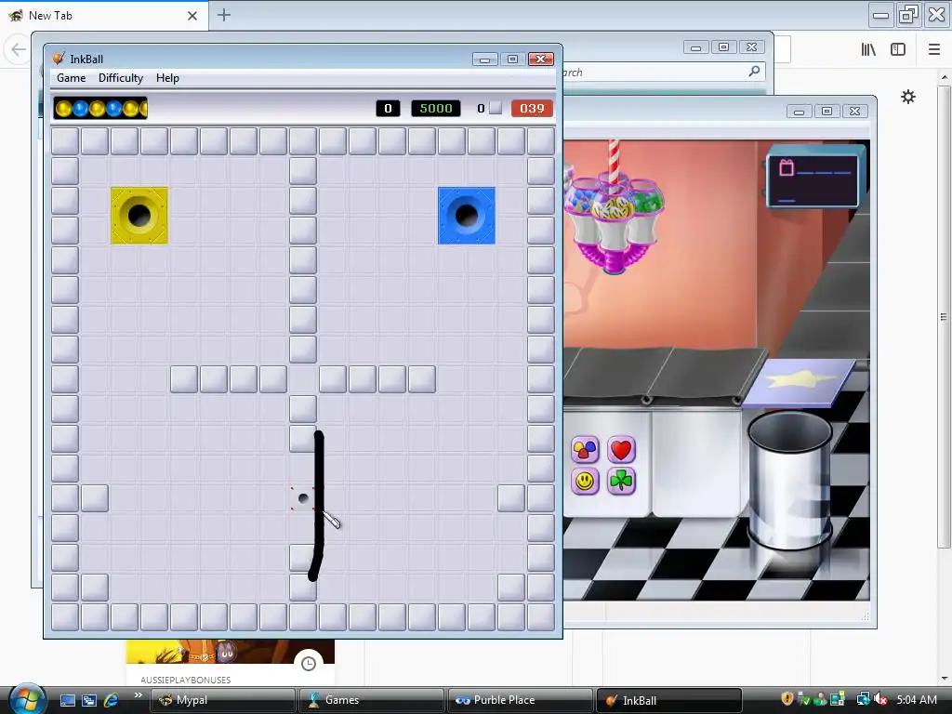Click the red timer display 039

point(532,108)
